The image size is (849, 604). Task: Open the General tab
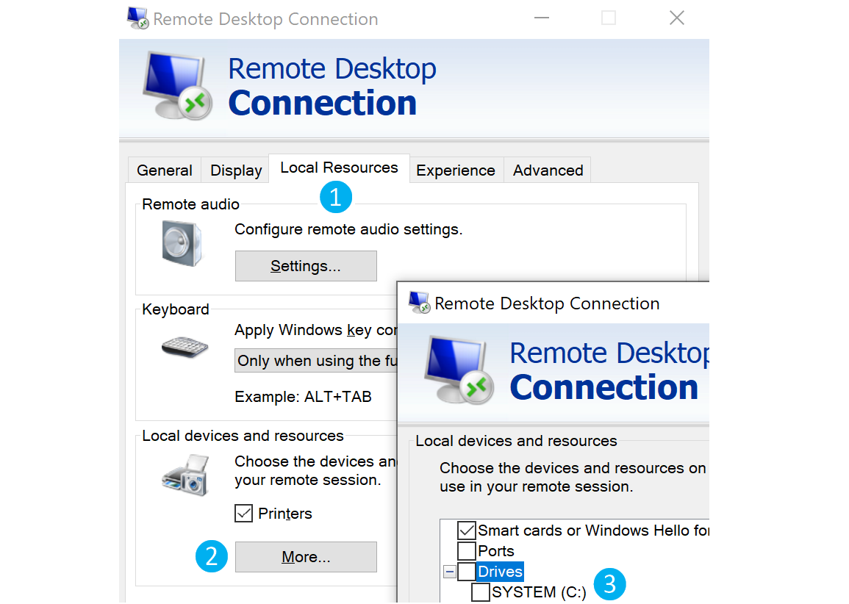pyautogui.click(x=165, y=170)
